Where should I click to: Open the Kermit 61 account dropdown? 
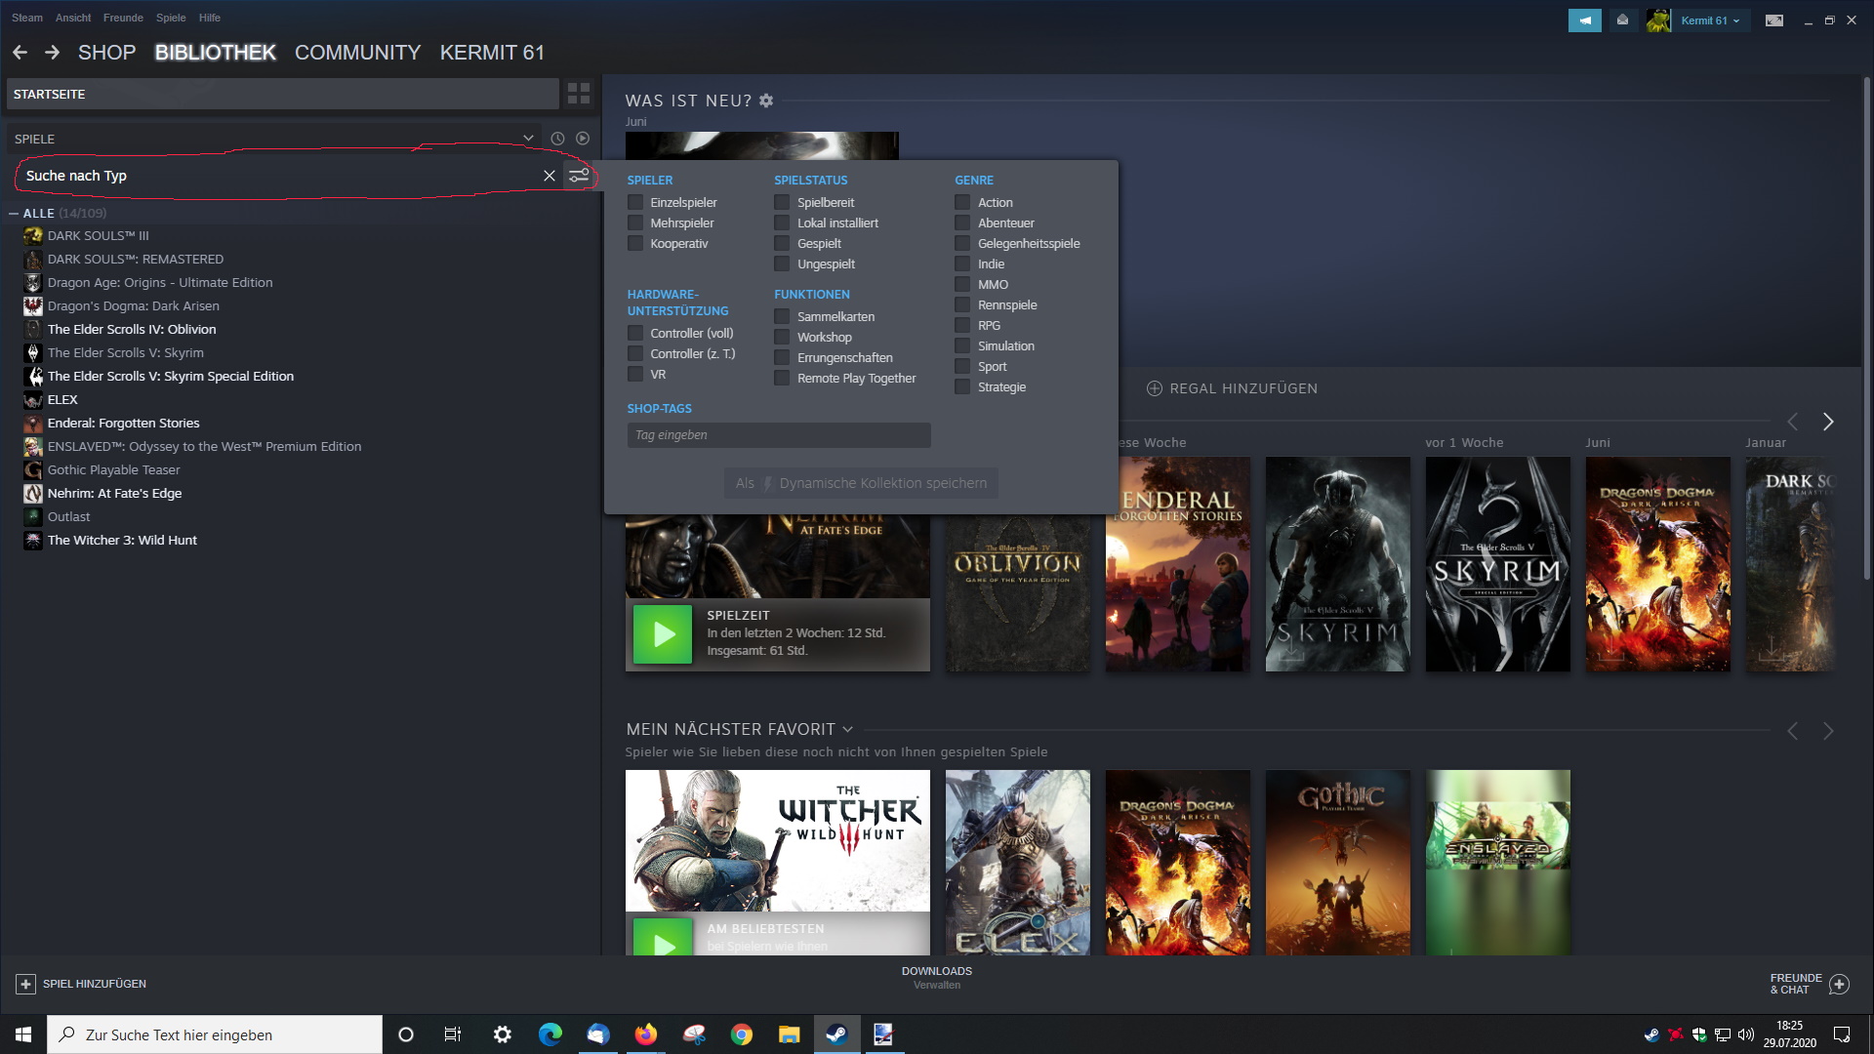pyautogui.click(x=1709, y=20)
